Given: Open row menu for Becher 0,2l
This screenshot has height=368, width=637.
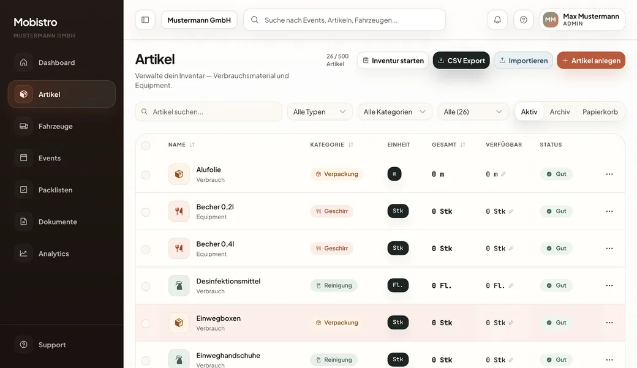Looking at the screenshot, I should [x=609, y=211].
